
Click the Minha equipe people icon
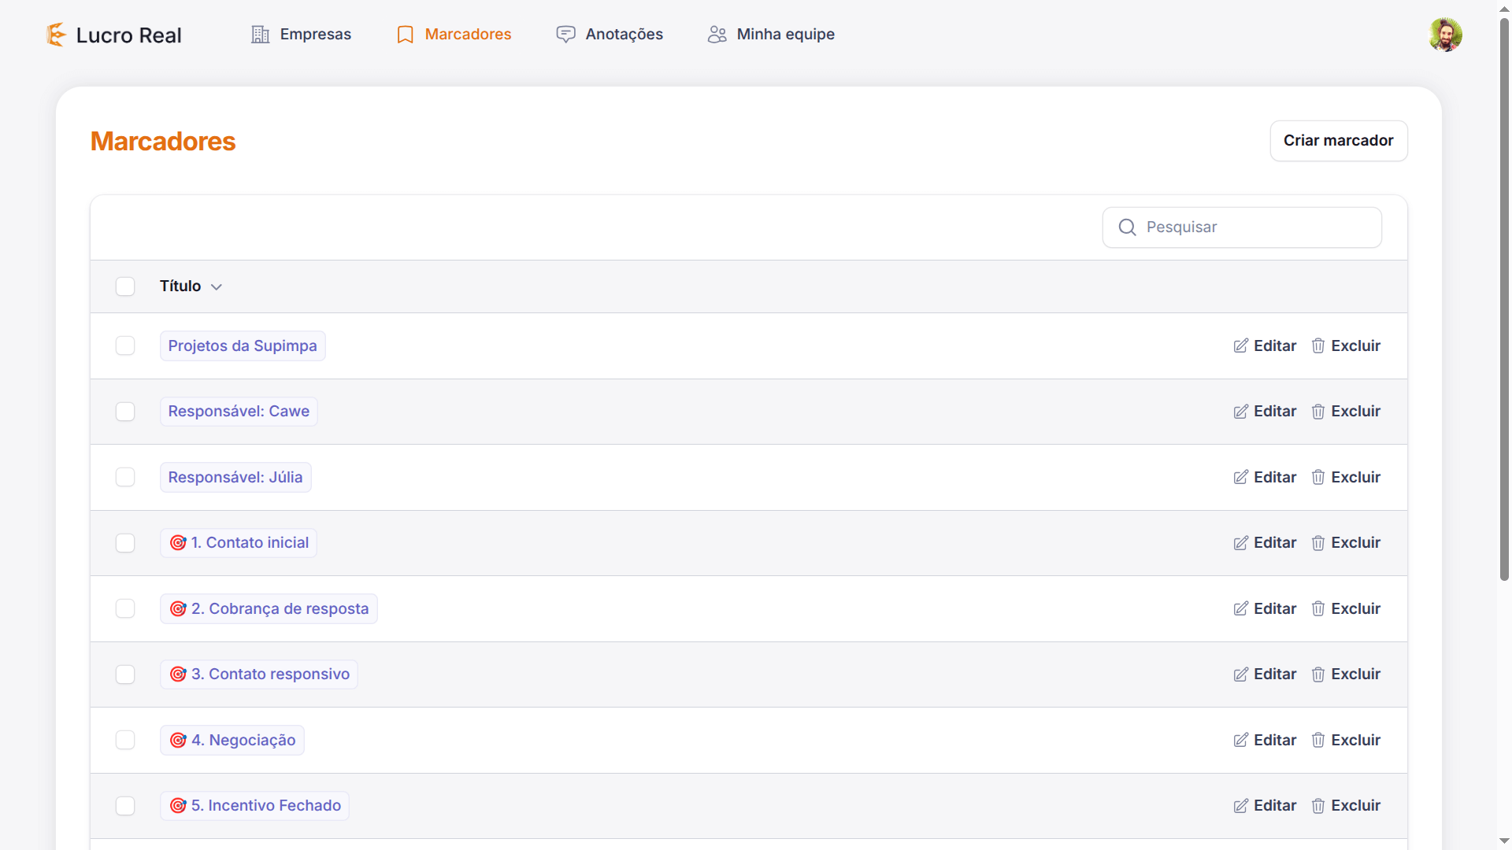point(717,35)
